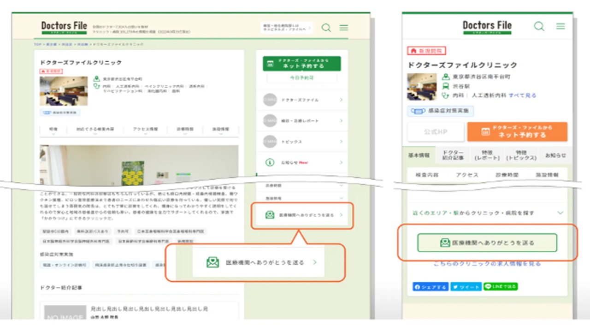Viewport: 590px width, 332px height.
Task: Select the 検査内容 sub-tab in mobile view
Action: 427,175
